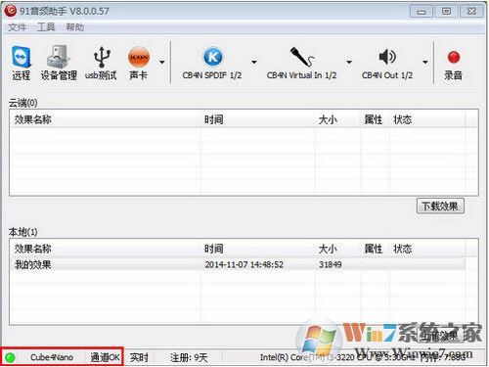
Task: Select the 我的效果 row
Action: click(x=238, y=264)
